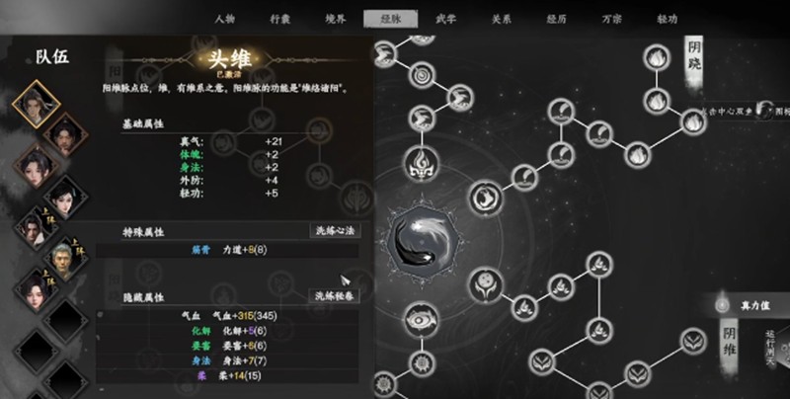Screen dimensions: 790x399
Task: Select the topmost flame node beside 阴跷
Action: point(657,57)
